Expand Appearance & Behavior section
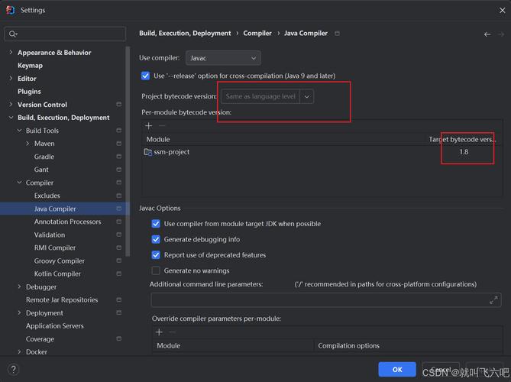This screenshot has width=511, height=382. coord(11,52)
